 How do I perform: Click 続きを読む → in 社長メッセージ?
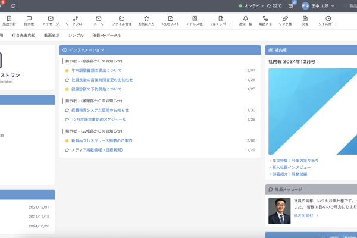[306, 215]
